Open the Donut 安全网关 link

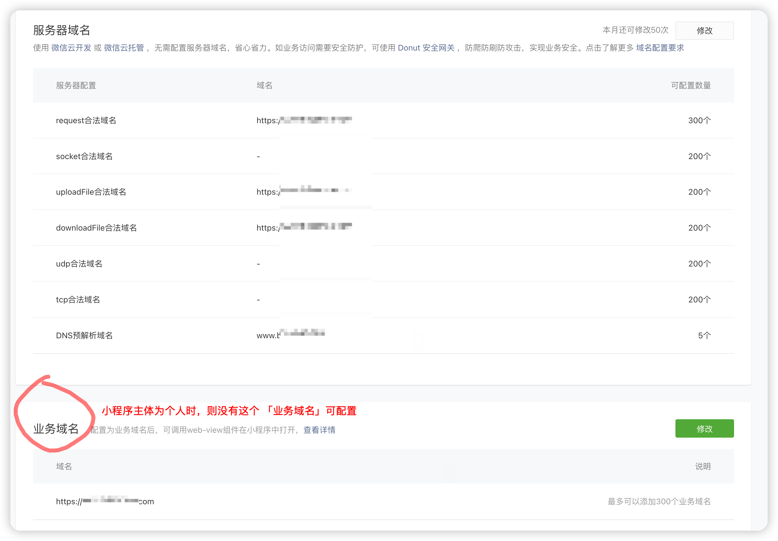(426, 48)
